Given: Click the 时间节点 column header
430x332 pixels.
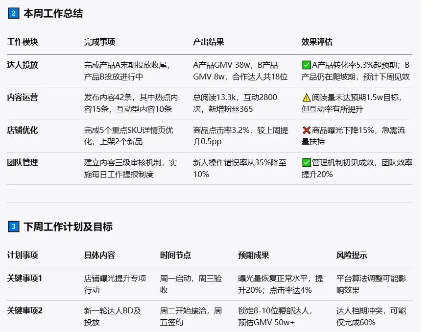Looking at the screenshot, I should (175, 255).
